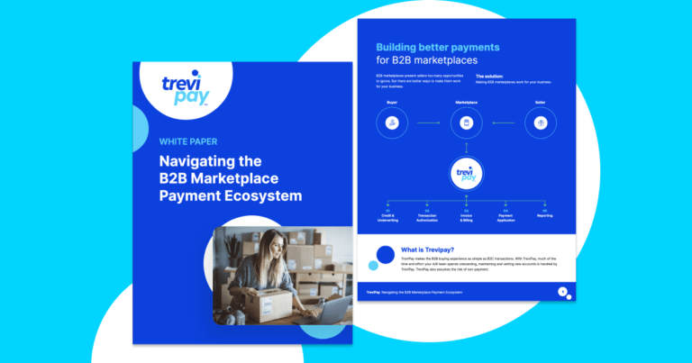Click the "Marketplace" label

[467, 103]
